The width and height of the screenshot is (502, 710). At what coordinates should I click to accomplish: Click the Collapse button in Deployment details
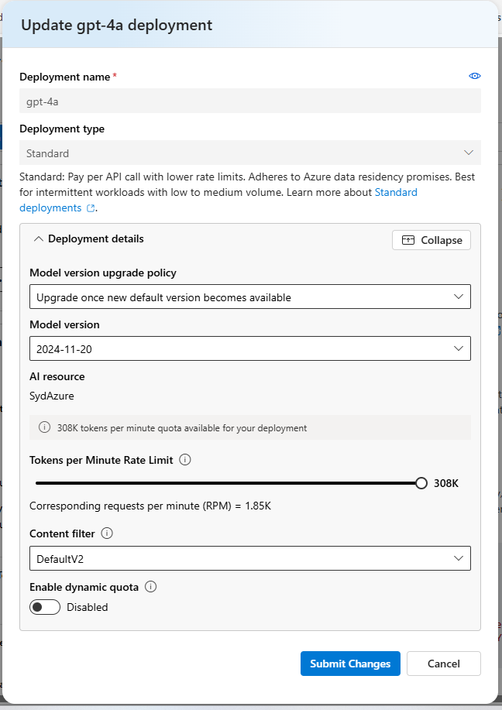tap(432, 240)
